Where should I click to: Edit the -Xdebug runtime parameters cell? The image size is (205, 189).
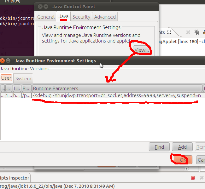pyautogui.click(x=117, y=95)
